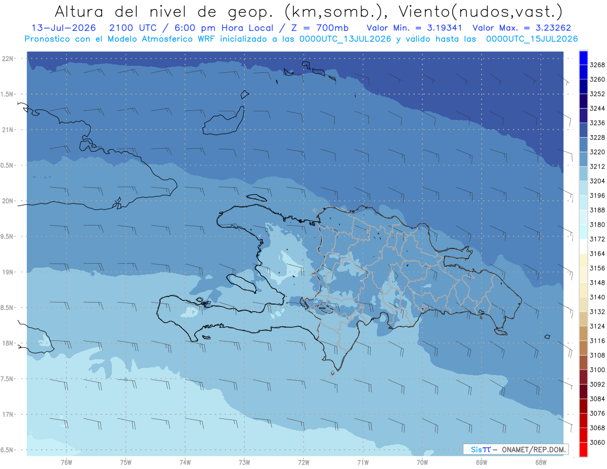This screenshot has width=607, height=469.
Task: Click the '3140' color scale value
Action: [x=597, y=297]
